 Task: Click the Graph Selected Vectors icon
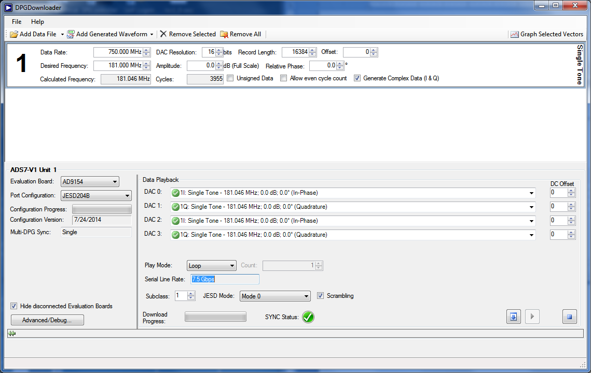tap(514, 34)
